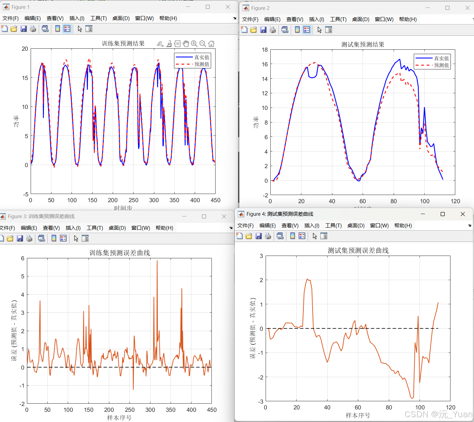Image resolution: width=474 pixels, height=422 pixels.
Task: Open Property Inspector in Figure 1 toolbar
Action: (89, 29)
